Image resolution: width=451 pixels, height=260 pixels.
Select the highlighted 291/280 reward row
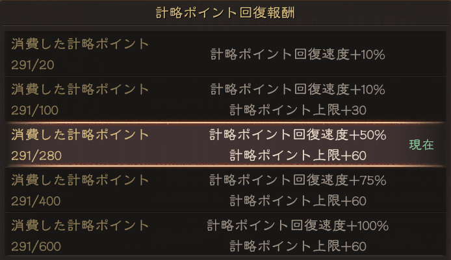point(225,145)
